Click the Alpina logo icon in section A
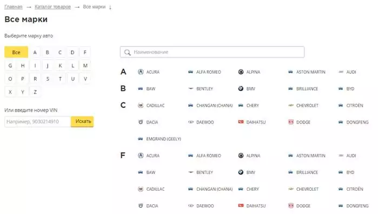378x214 pixels. [x=241, y=72]
